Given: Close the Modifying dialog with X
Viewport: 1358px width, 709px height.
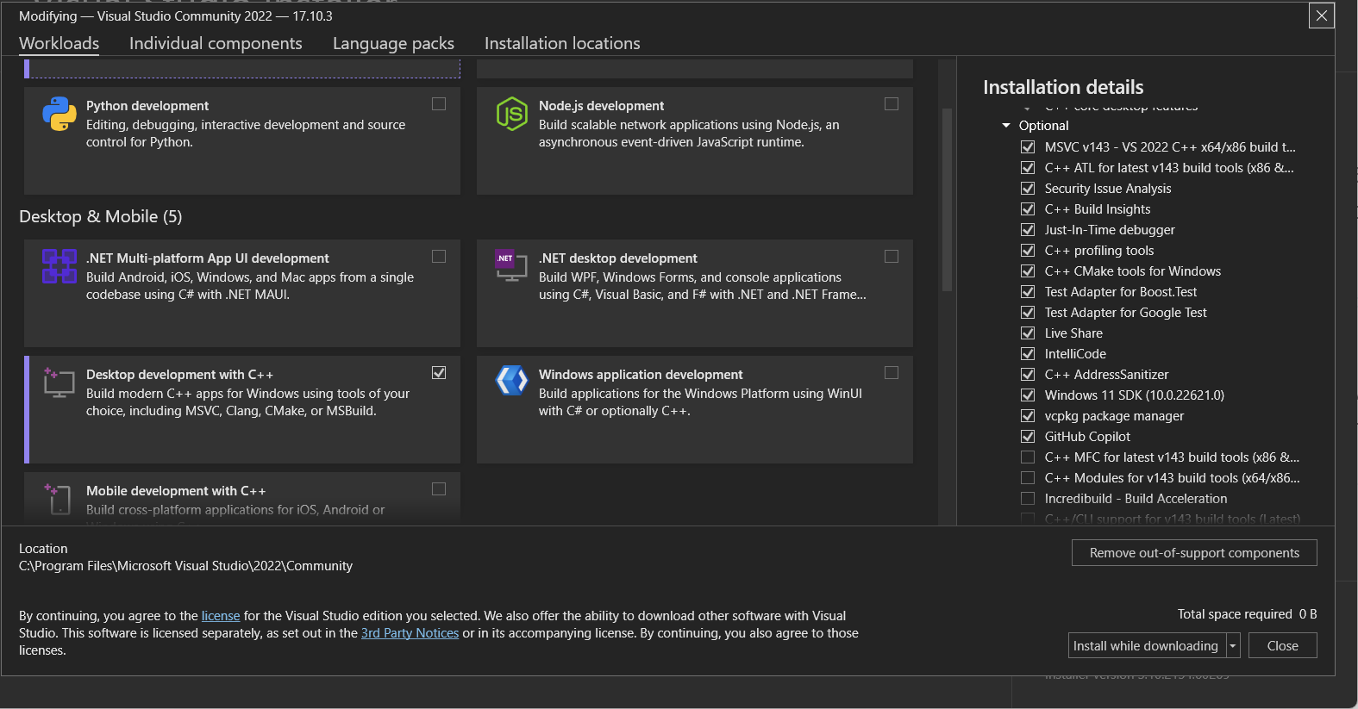Looking at the screenshot, I should point(1321,16).
